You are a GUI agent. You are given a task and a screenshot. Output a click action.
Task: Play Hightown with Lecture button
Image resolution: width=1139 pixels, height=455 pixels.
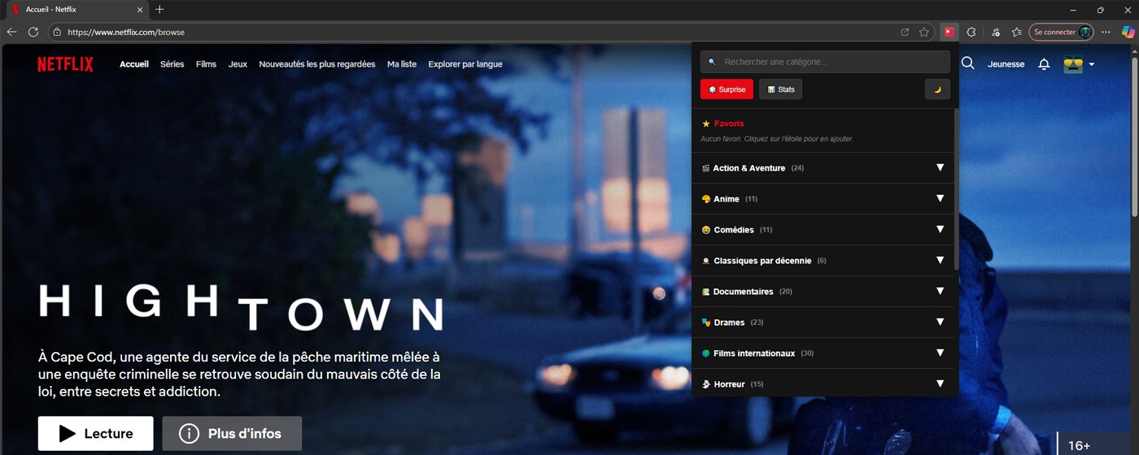(95, 434)
